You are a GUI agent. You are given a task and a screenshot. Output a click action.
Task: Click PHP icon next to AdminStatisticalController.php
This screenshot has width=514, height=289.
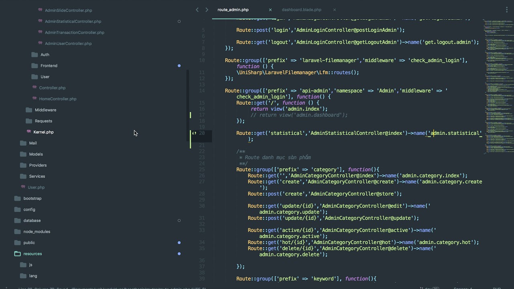point(40,21)
